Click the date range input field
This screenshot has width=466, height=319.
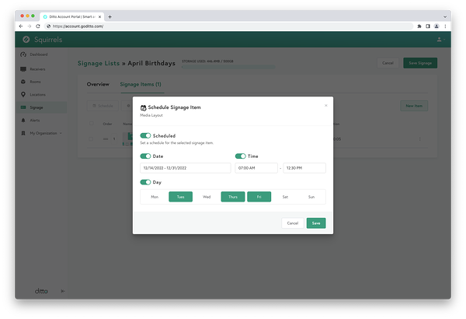click(185, 168)
